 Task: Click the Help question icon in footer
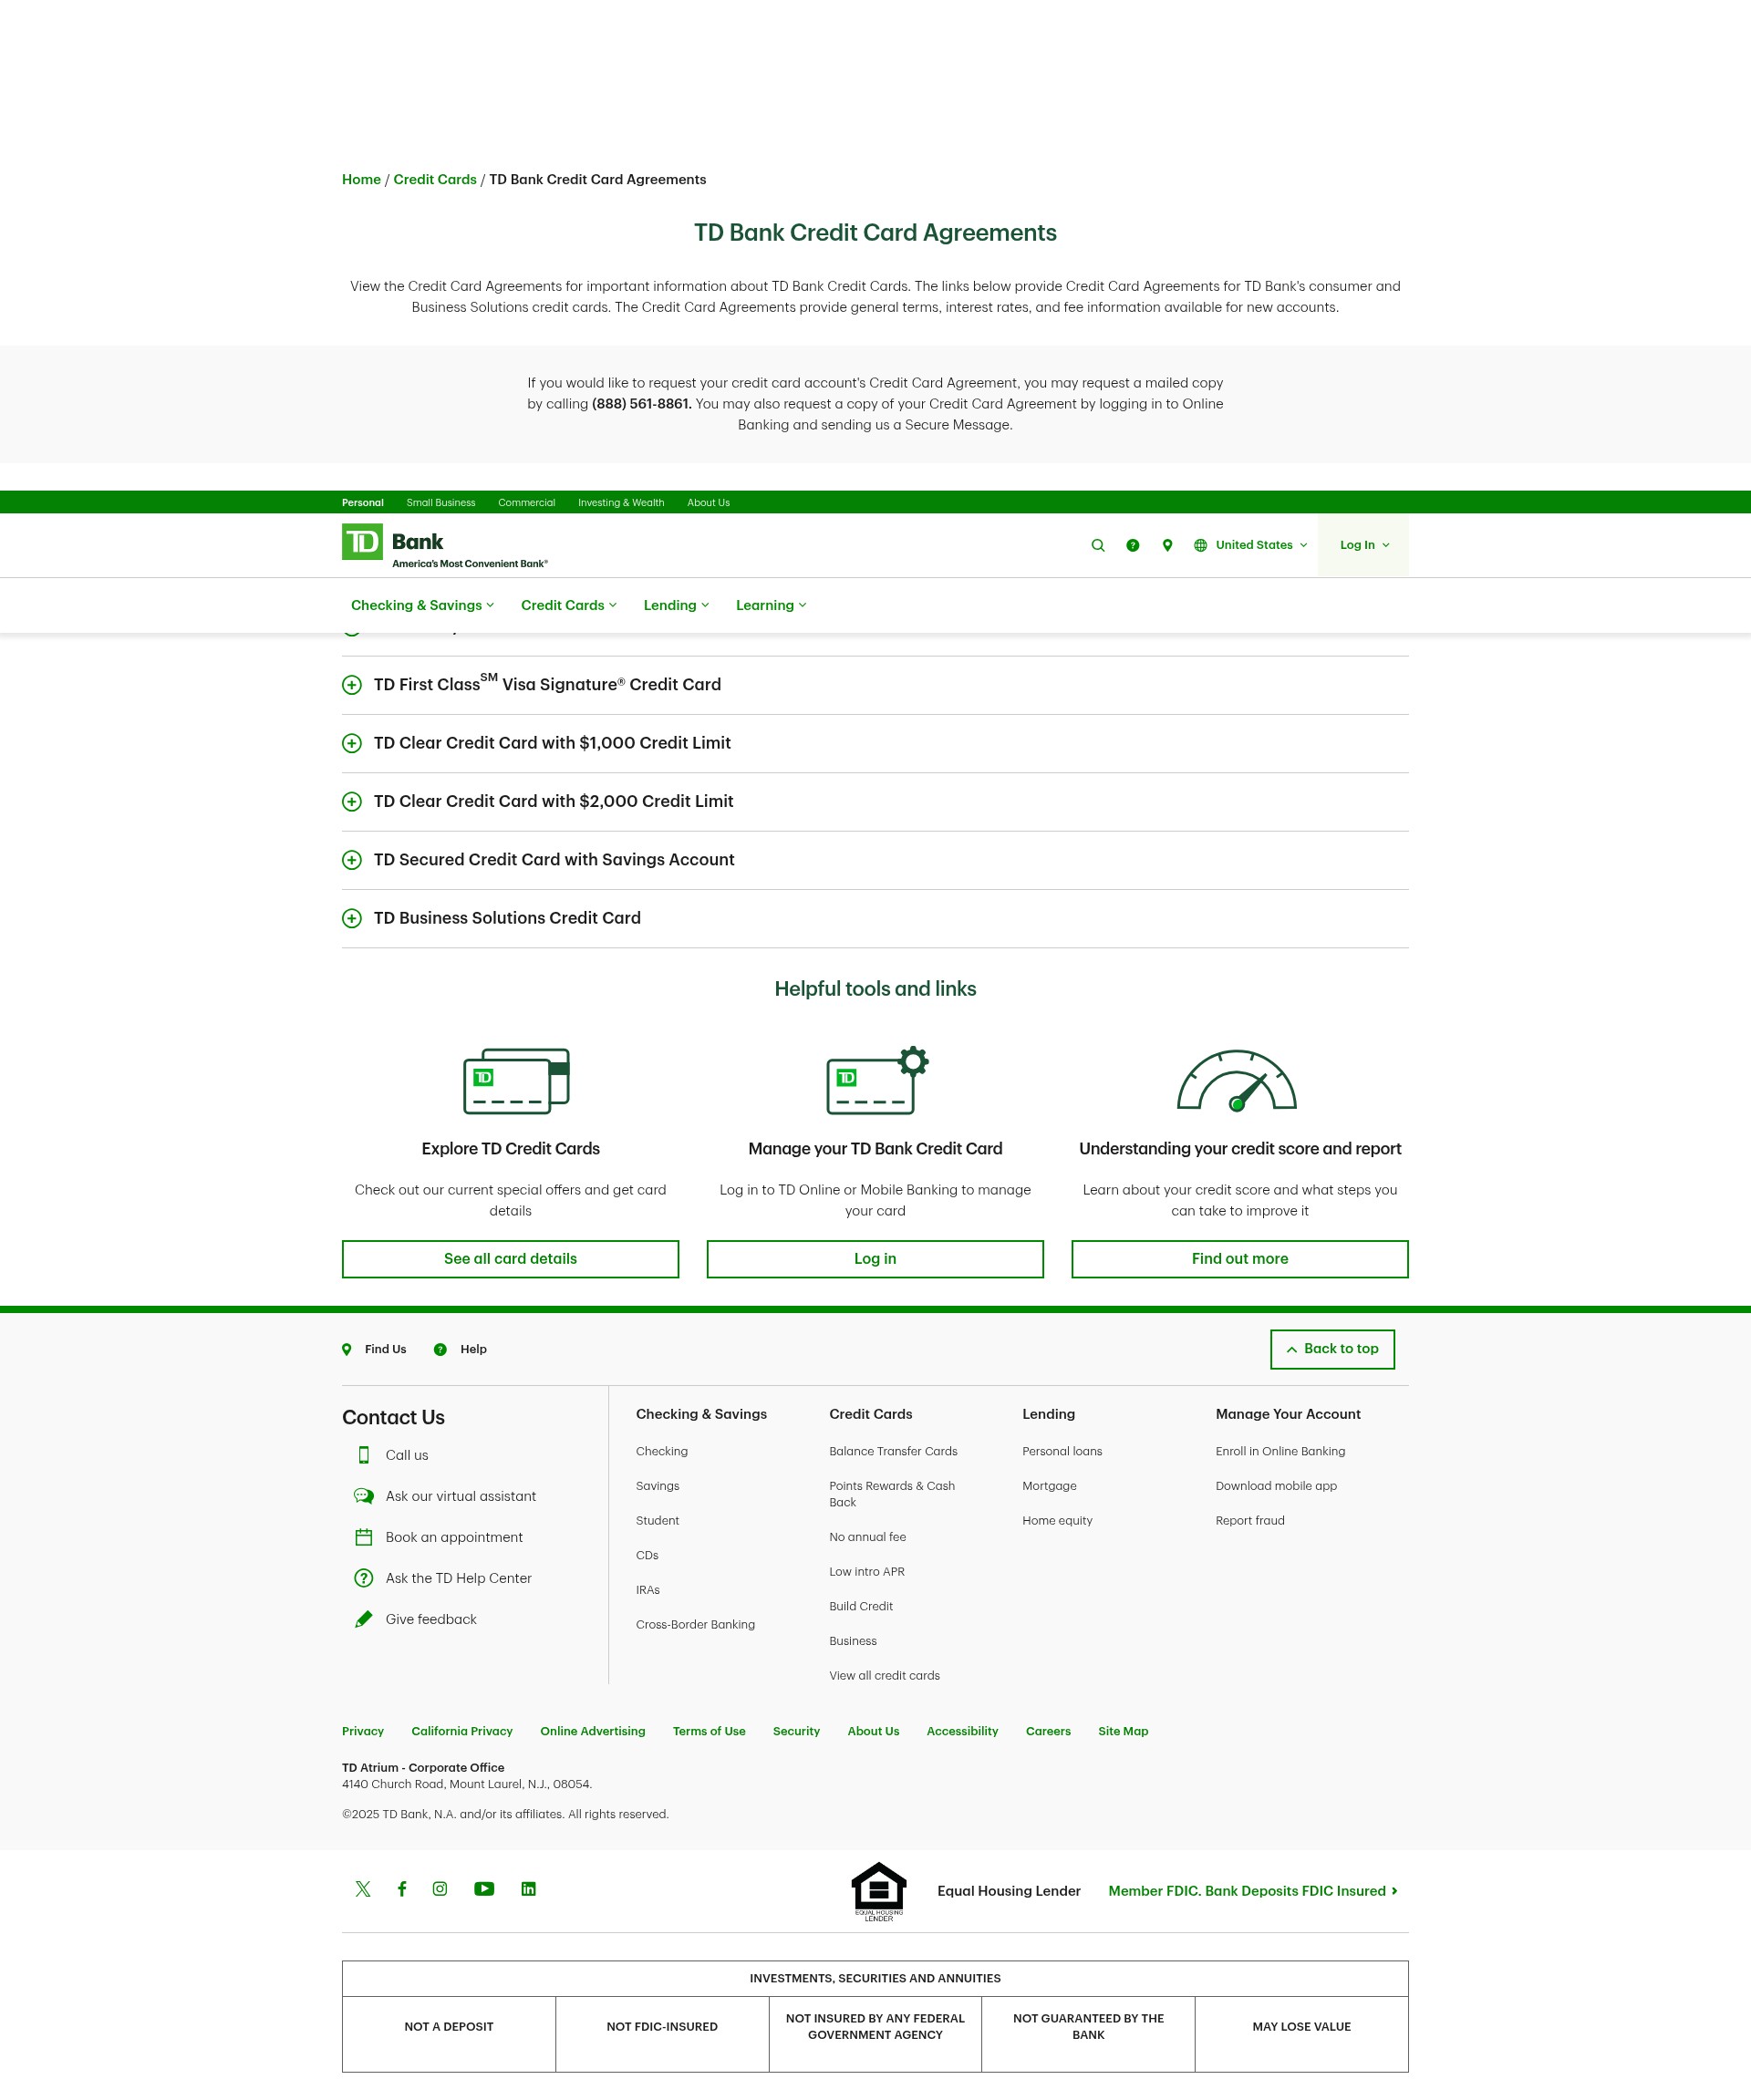tap(440, 1349)
